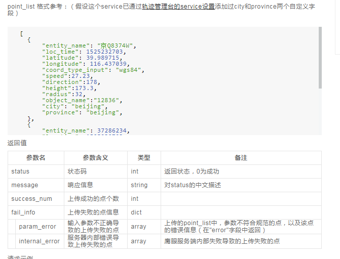340x259 pixels.
Task: Click the longitude value 116.437039
Action: (x=108, y=64)
